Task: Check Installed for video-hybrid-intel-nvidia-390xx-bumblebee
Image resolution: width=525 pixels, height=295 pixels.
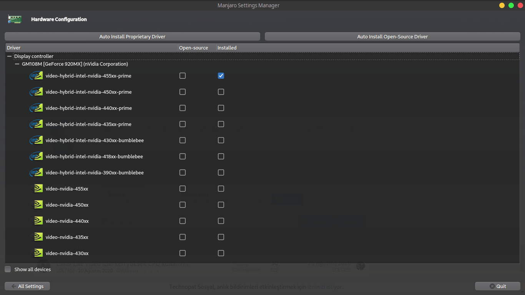Action: point(221,172)
